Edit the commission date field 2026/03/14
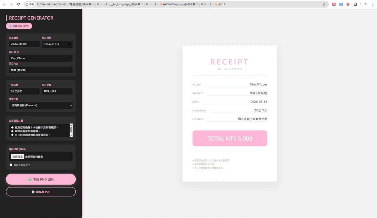The width and height of the screenshot is (377, 218). (57, 44)
